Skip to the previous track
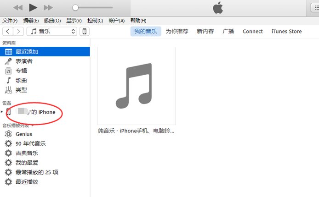 [x=18, y=8]
